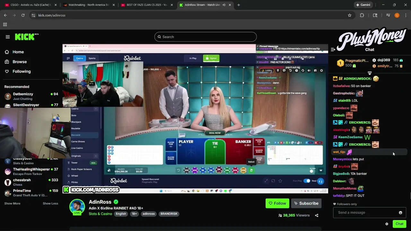Click the Home sidebar icon
Screen dimensions: 411x231
pyautogui.click(x=7, y=52)
